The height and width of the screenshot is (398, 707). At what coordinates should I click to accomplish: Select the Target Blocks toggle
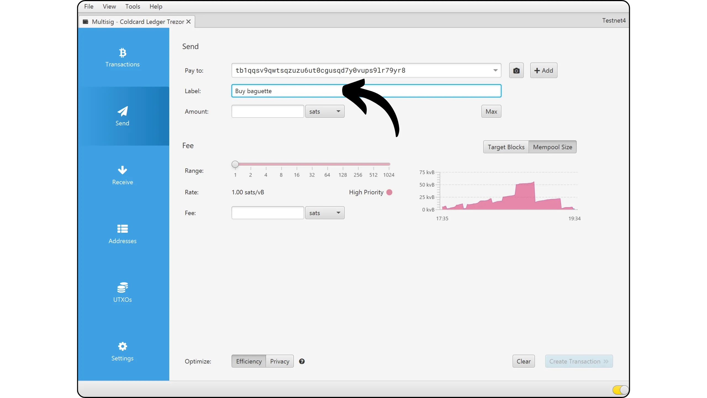click(506, 147)
